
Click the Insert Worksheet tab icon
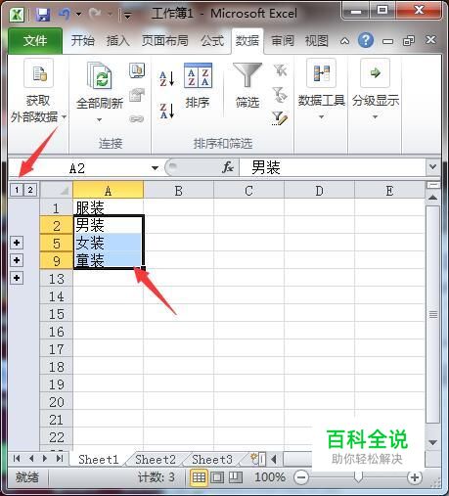[254, 459]
